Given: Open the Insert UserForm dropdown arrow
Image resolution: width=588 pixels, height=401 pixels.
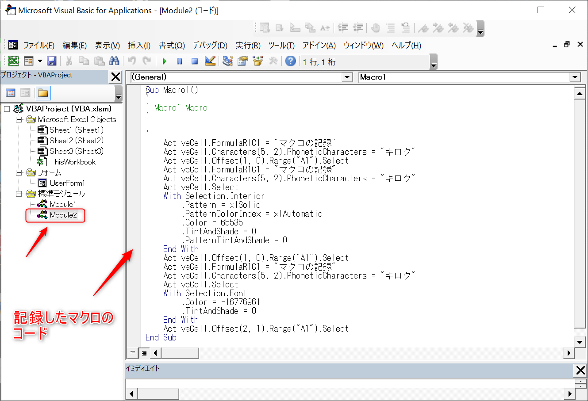Looking at the screenshot, I should [x=40, y=61].
